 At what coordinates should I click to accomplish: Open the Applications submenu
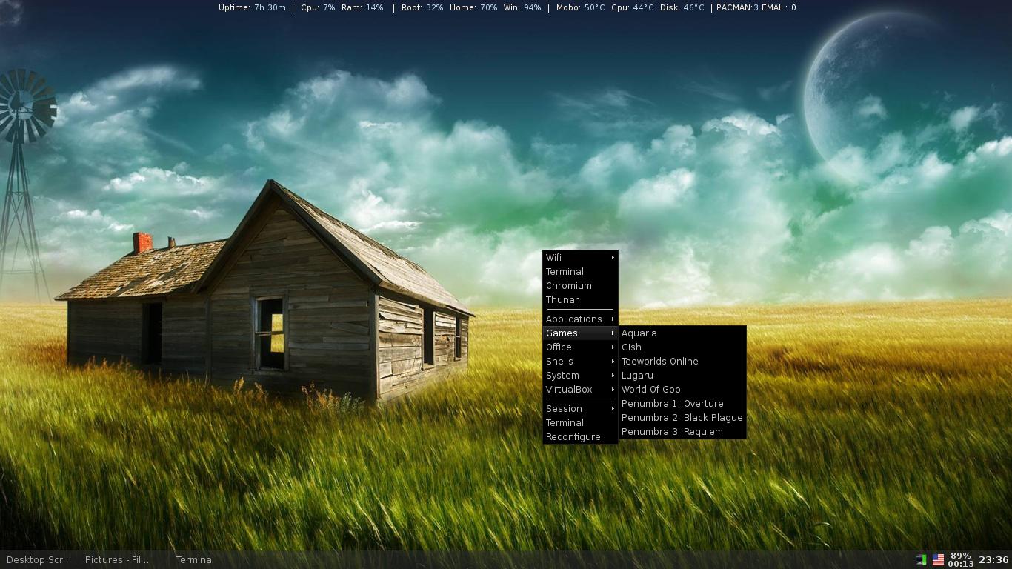pos(580,319)
